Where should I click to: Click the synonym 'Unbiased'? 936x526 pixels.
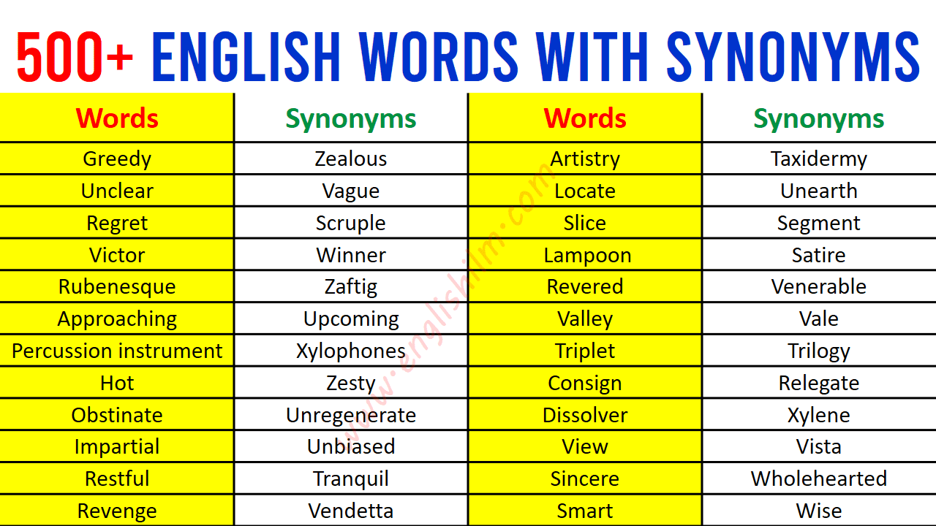point(351,446)
